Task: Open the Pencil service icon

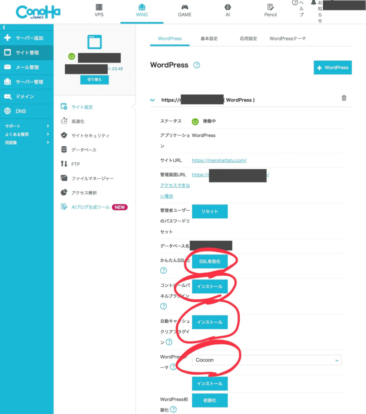Action: (270, 7)
